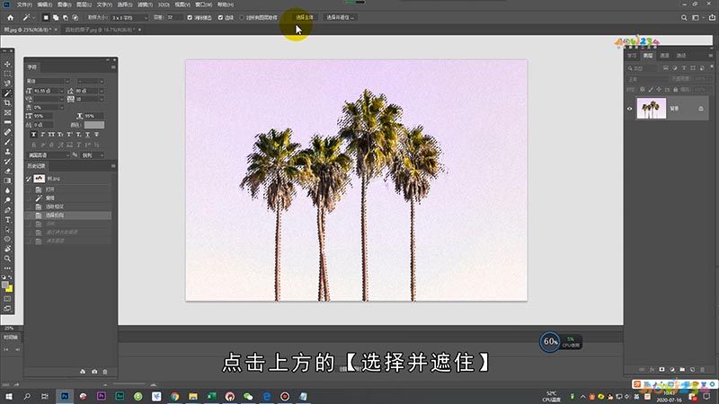Select the Path Selection tool
This screenshot has width=719, height=404.
(x=7, y=230)
